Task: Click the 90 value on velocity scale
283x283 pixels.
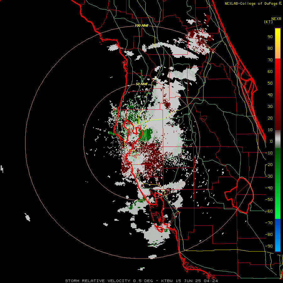Action: click(x=270, y=37)
